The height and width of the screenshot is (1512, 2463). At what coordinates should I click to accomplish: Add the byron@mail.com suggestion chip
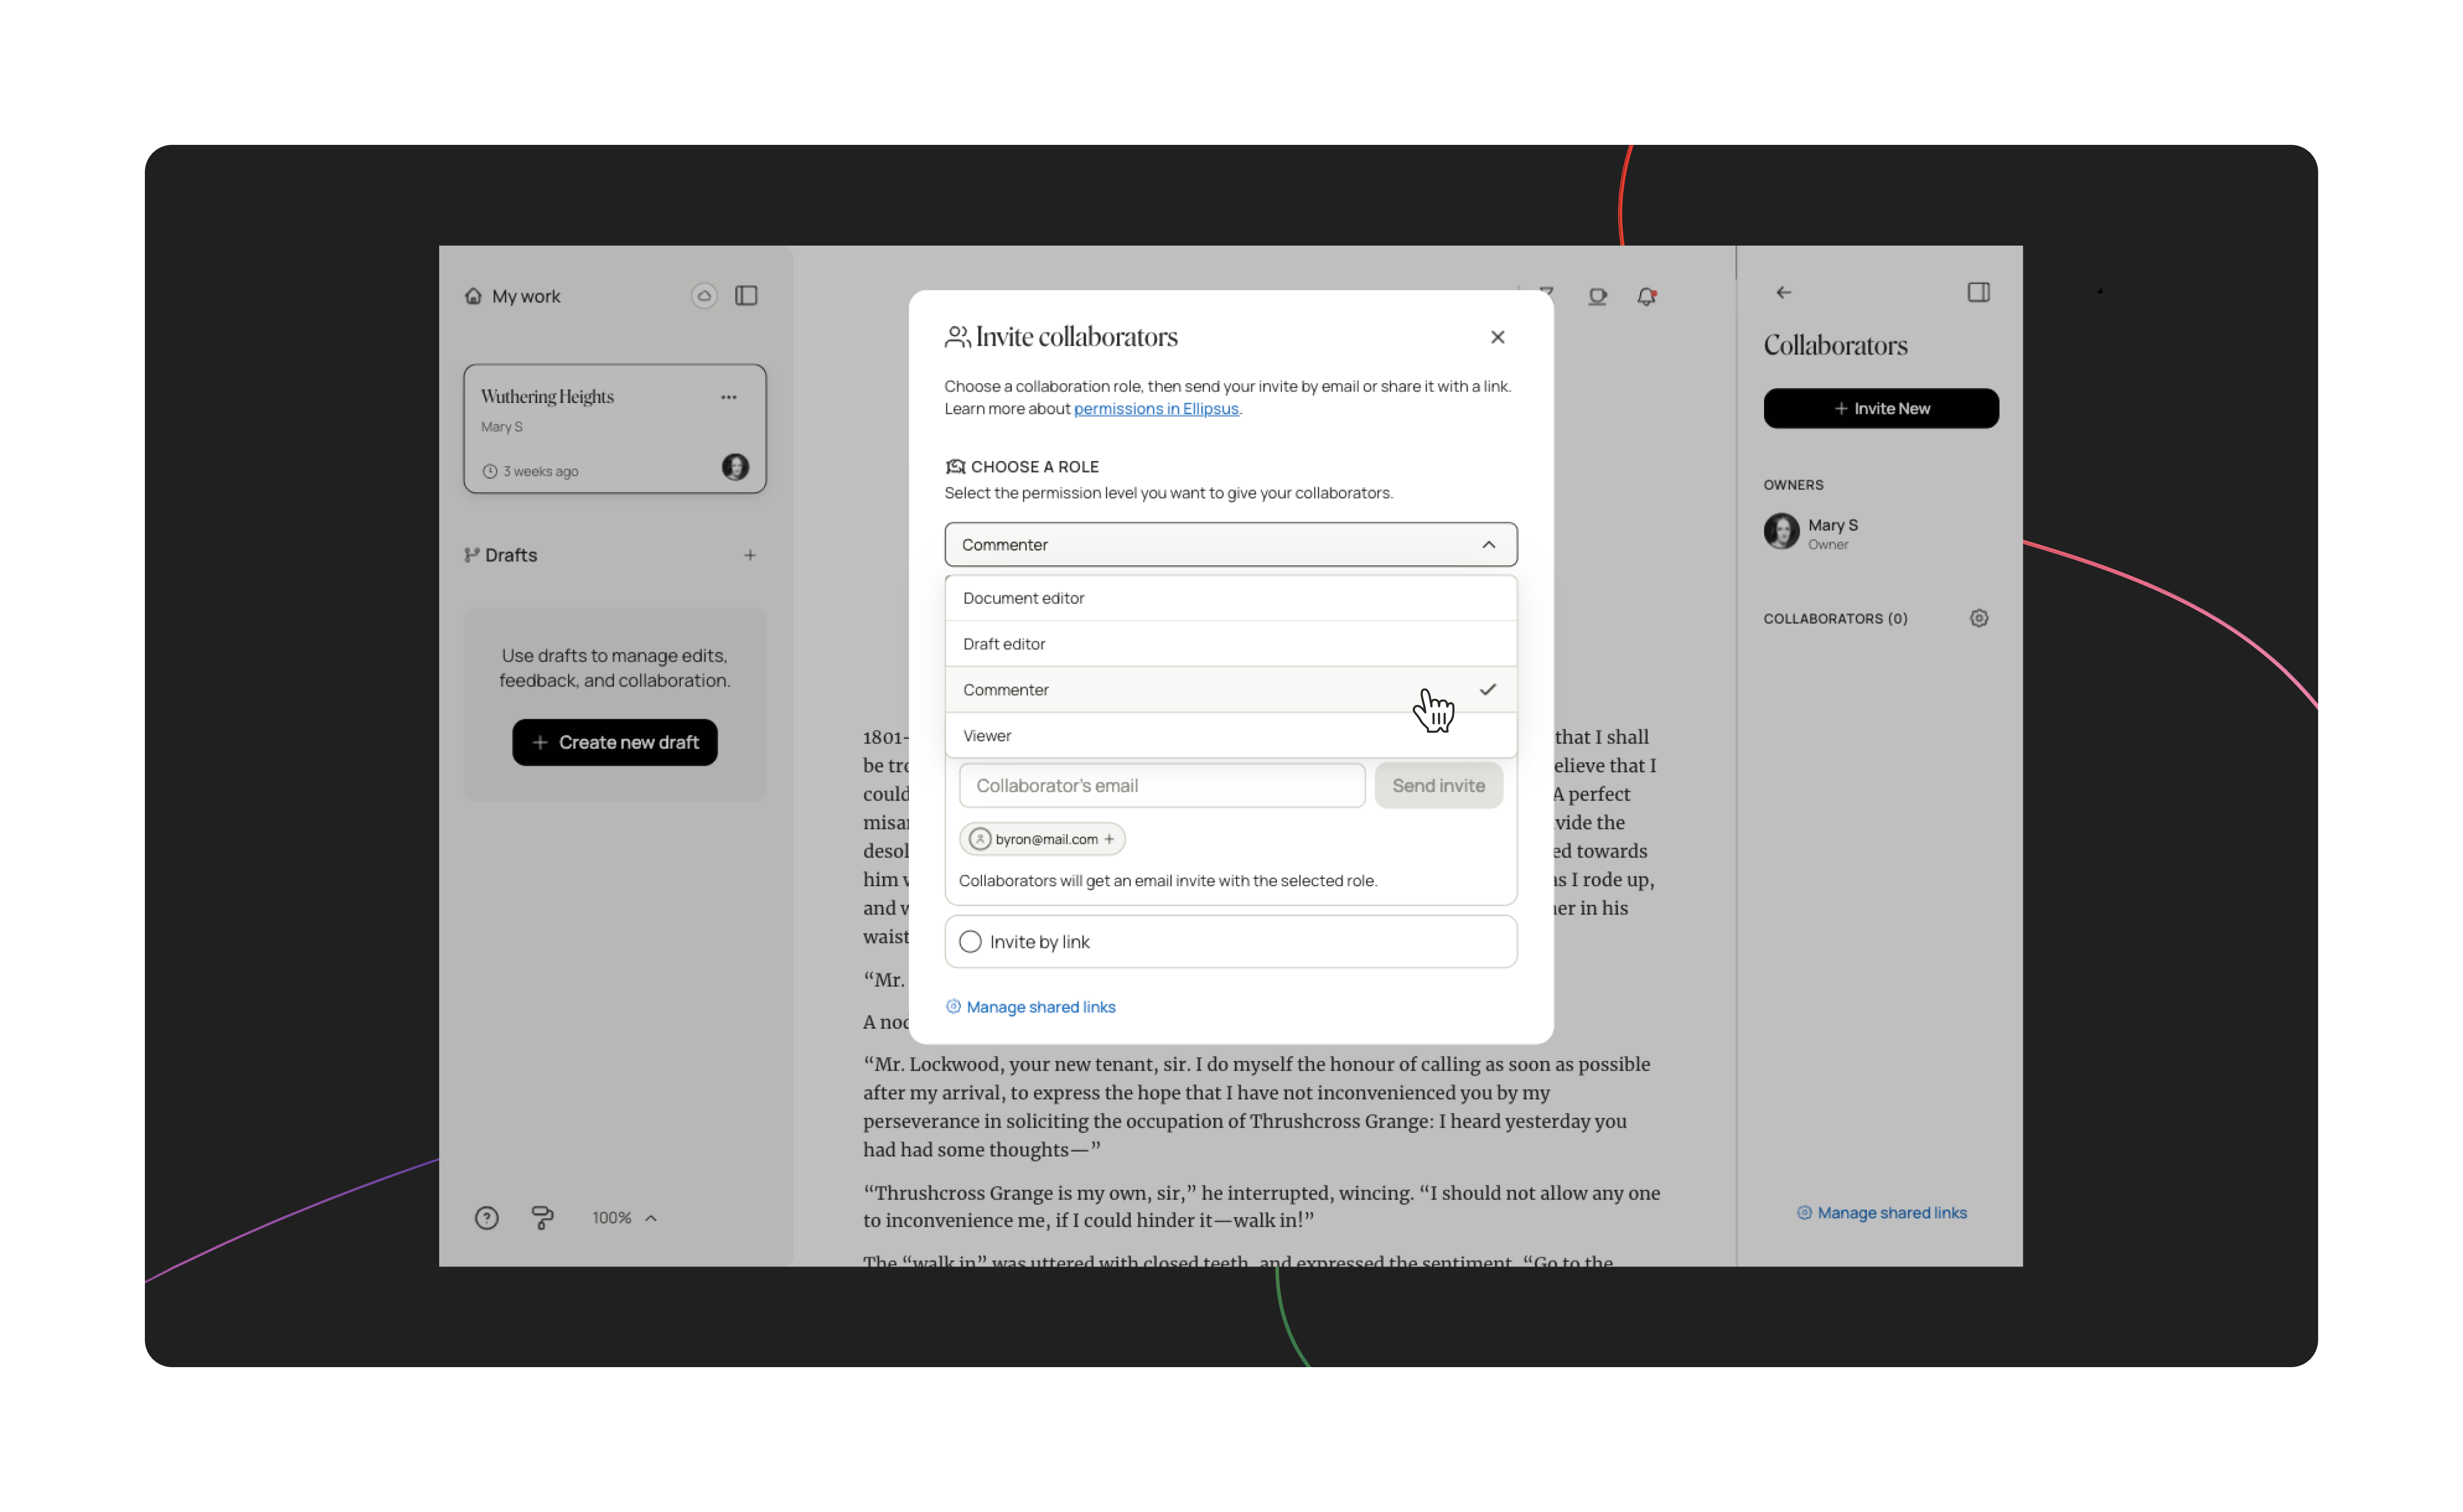click(1042, 839)
